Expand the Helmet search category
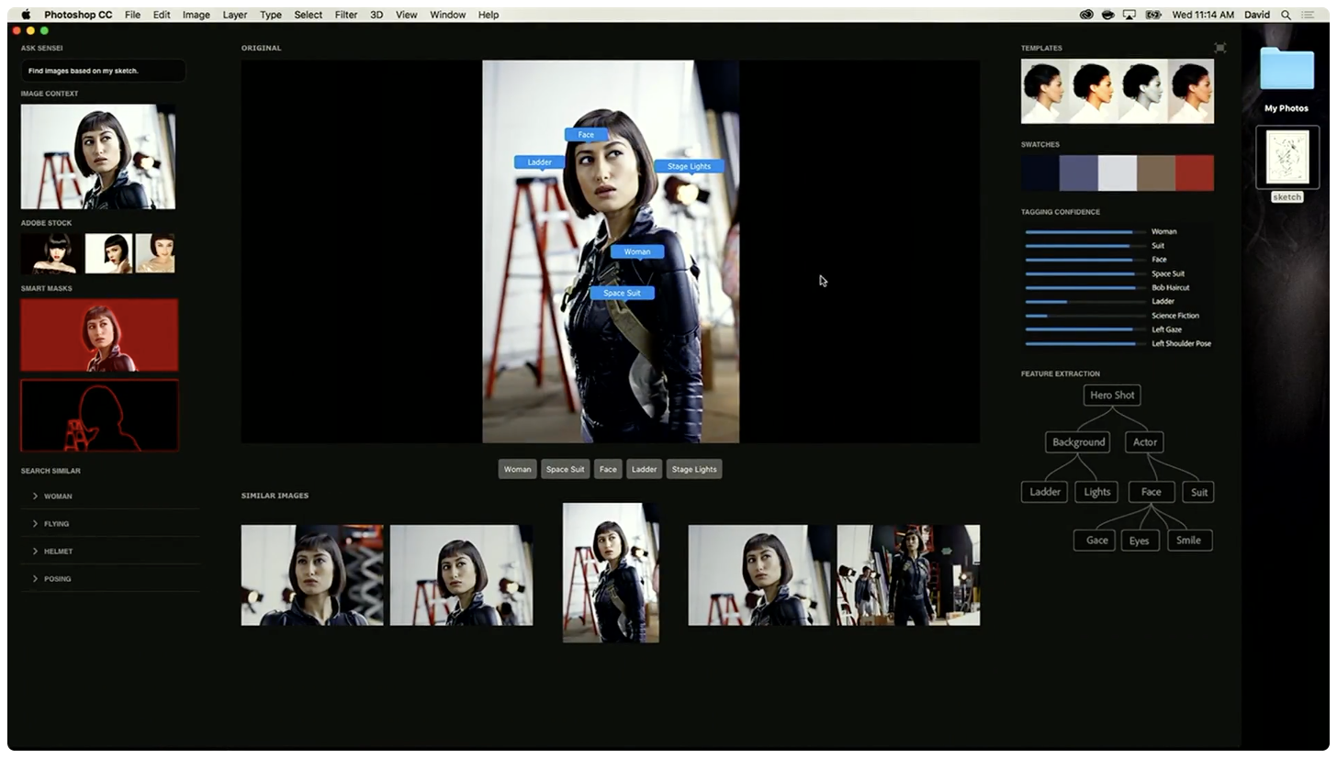Image resolution: width=1337 pixels, height=758 pixels. (x=110, y=551)
